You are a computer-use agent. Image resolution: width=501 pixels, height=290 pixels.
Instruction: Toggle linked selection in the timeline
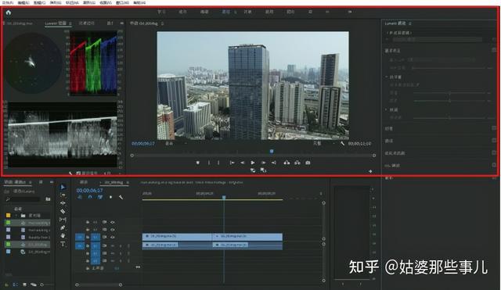pyautogui.click(x=100, y=197)
